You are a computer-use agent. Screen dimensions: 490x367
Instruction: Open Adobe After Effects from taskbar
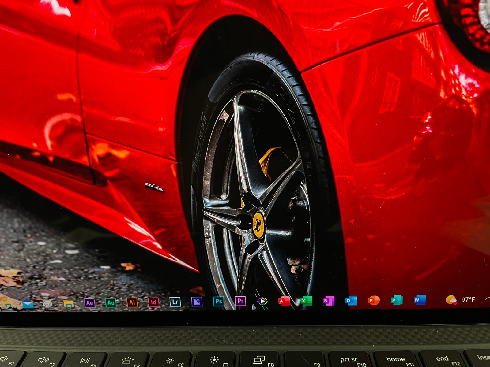pos(89,303)
